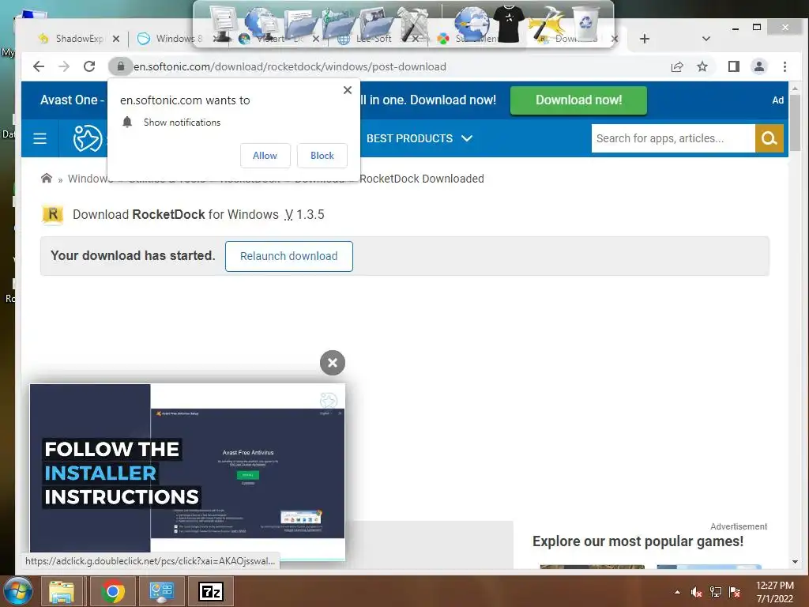Reload the Softonic page
Screen dimensions: 809x607
coord(89,66)
